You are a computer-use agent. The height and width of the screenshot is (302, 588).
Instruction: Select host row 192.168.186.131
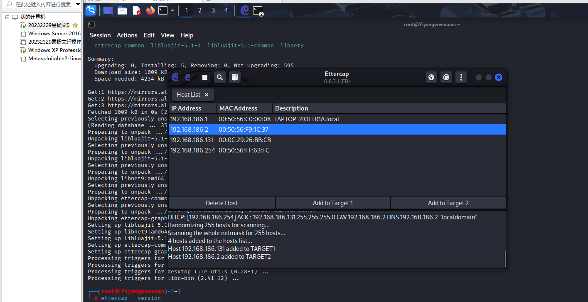click(337, 140)
